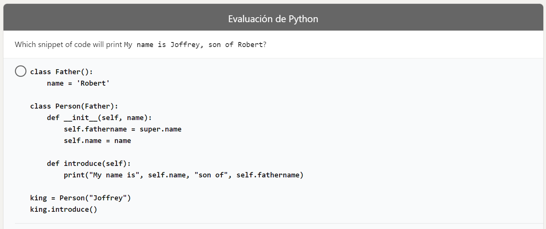Click 'super.name' in the code
Image resolution: width=546 pixels, height=229 pixels.
(160, 129)
